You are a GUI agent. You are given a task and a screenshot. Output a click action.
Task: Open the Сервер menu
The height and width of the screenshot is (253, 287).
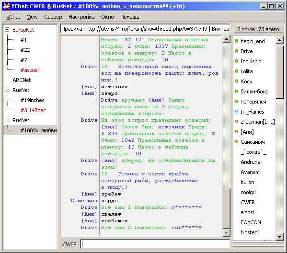(53, 17)
